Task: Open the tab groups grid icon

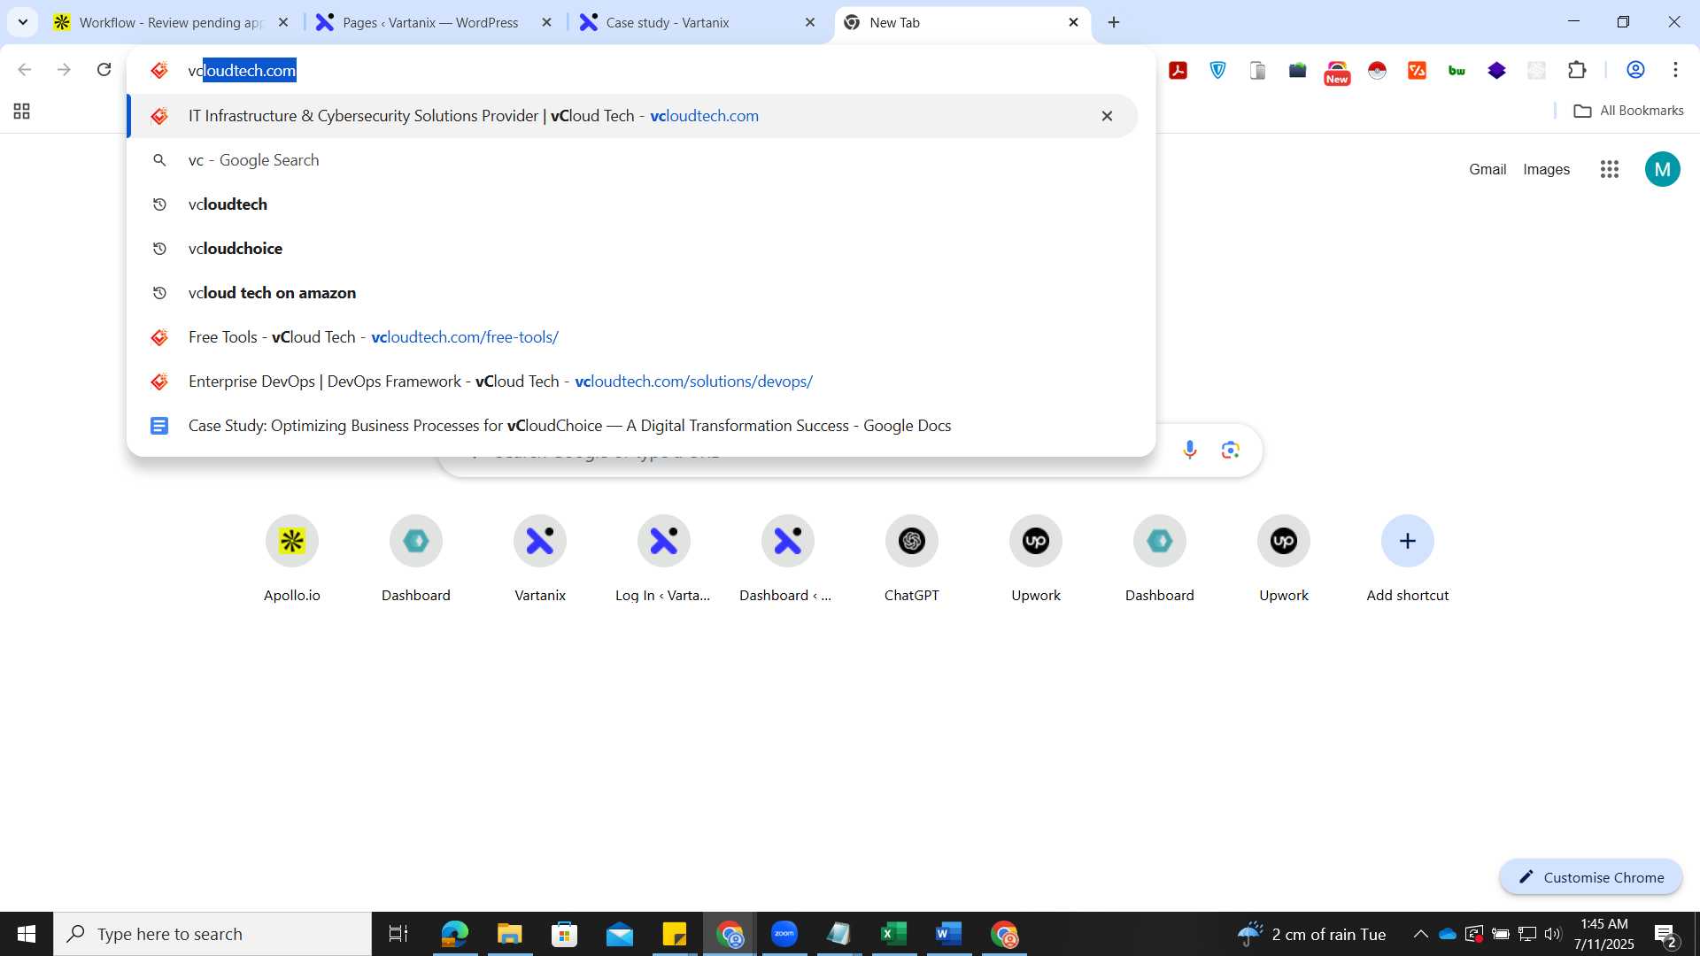Action: (22, 111)
